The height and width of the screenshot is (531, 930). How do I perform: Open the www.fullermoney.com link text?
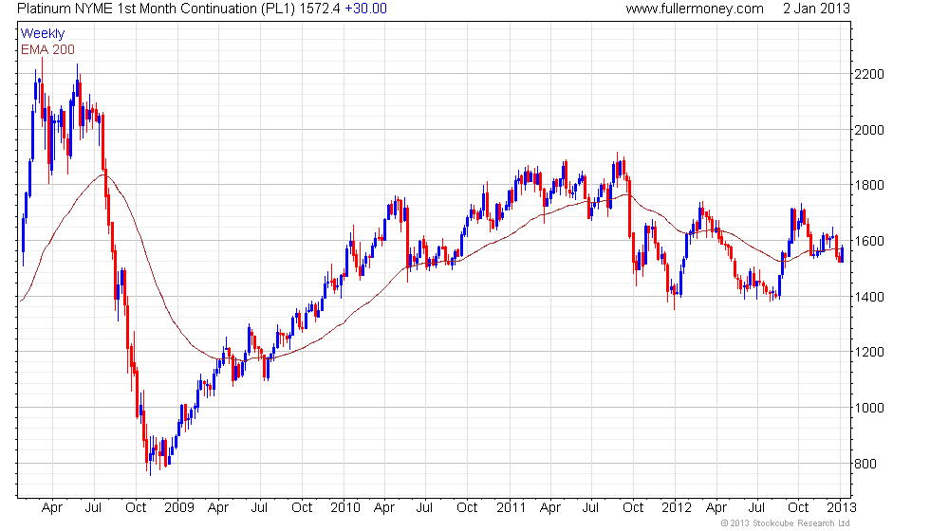(695, 9)
